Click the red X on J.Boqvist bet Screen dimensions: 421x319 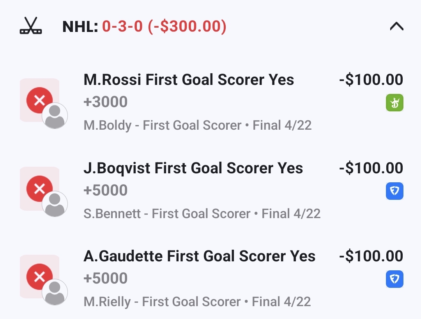click(39, 189)
